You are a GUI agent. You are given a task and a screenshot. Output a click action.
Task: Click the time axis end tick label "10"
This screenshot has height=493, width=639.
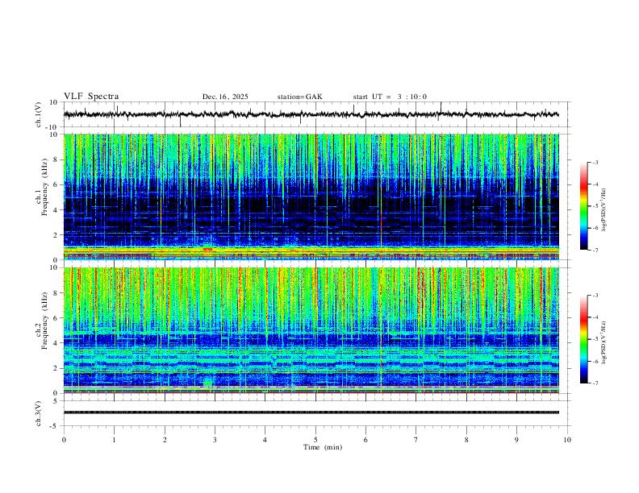point(567,440)
